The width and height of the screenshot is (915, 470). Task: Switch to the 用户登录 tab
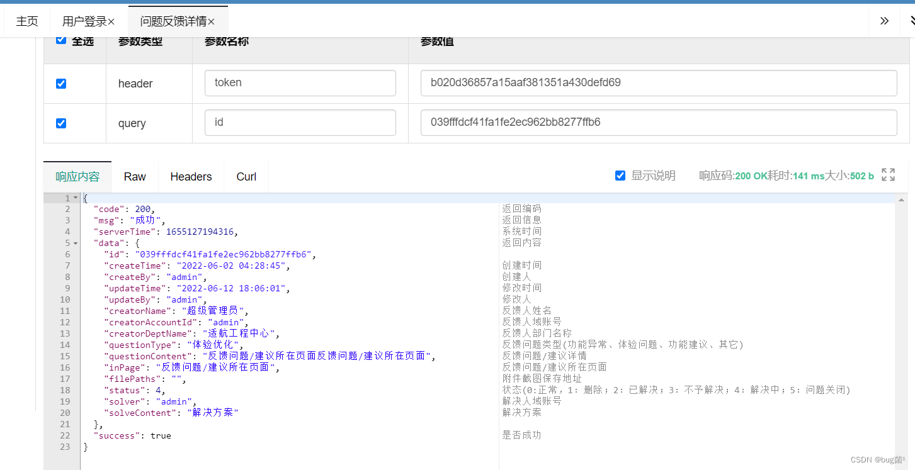pyautogui.click(x=84, y=21)
